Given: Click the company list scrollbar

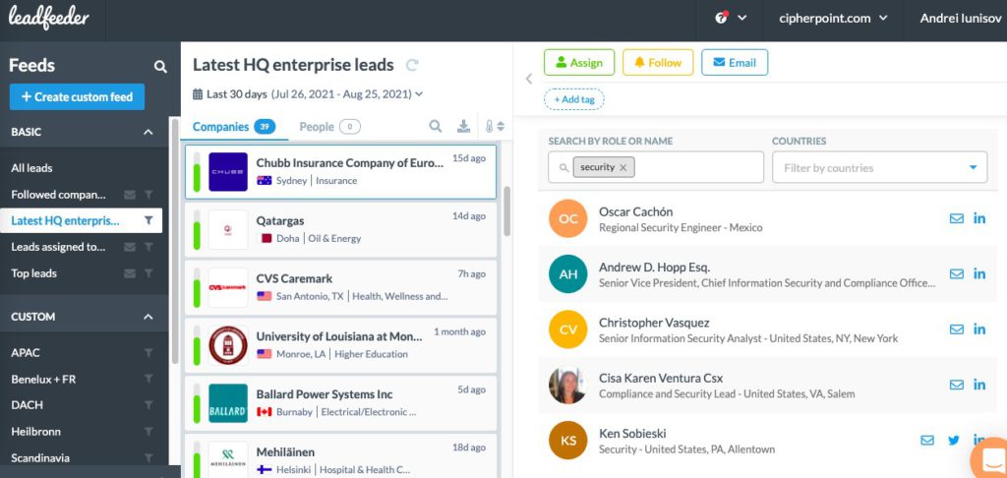Looking at the screenshot, I should 506,210.
